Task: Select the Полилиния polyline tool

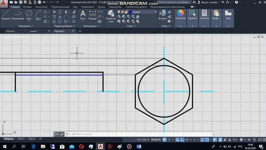Action: 17,15
